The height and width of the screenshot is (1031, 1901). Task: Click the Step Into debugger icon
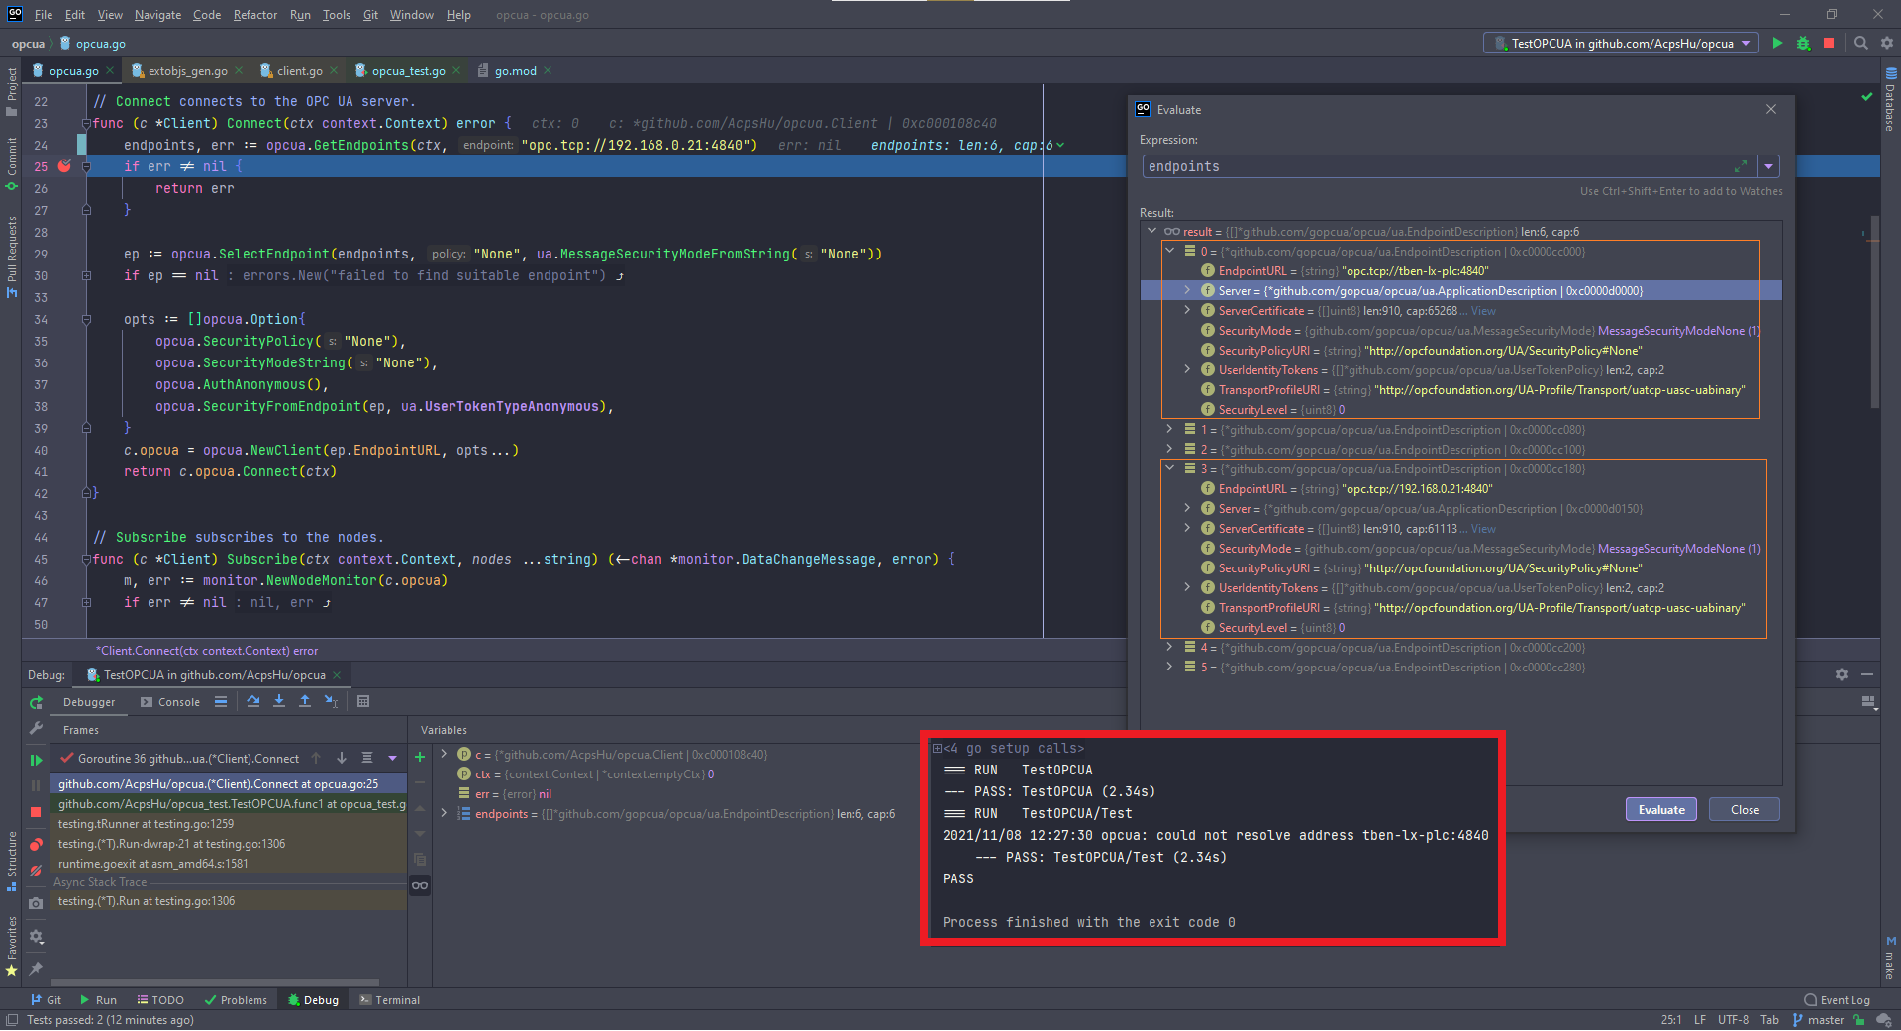tap(279, 701)
